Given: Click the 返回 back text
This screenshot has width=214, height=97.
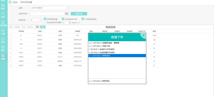Looking at the screenshot, I should [x=15, y=2].
